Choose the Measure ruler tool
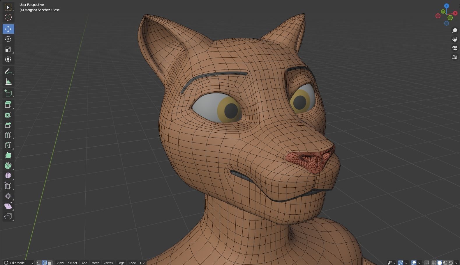The image size is (460, 265). pos(8,81)
